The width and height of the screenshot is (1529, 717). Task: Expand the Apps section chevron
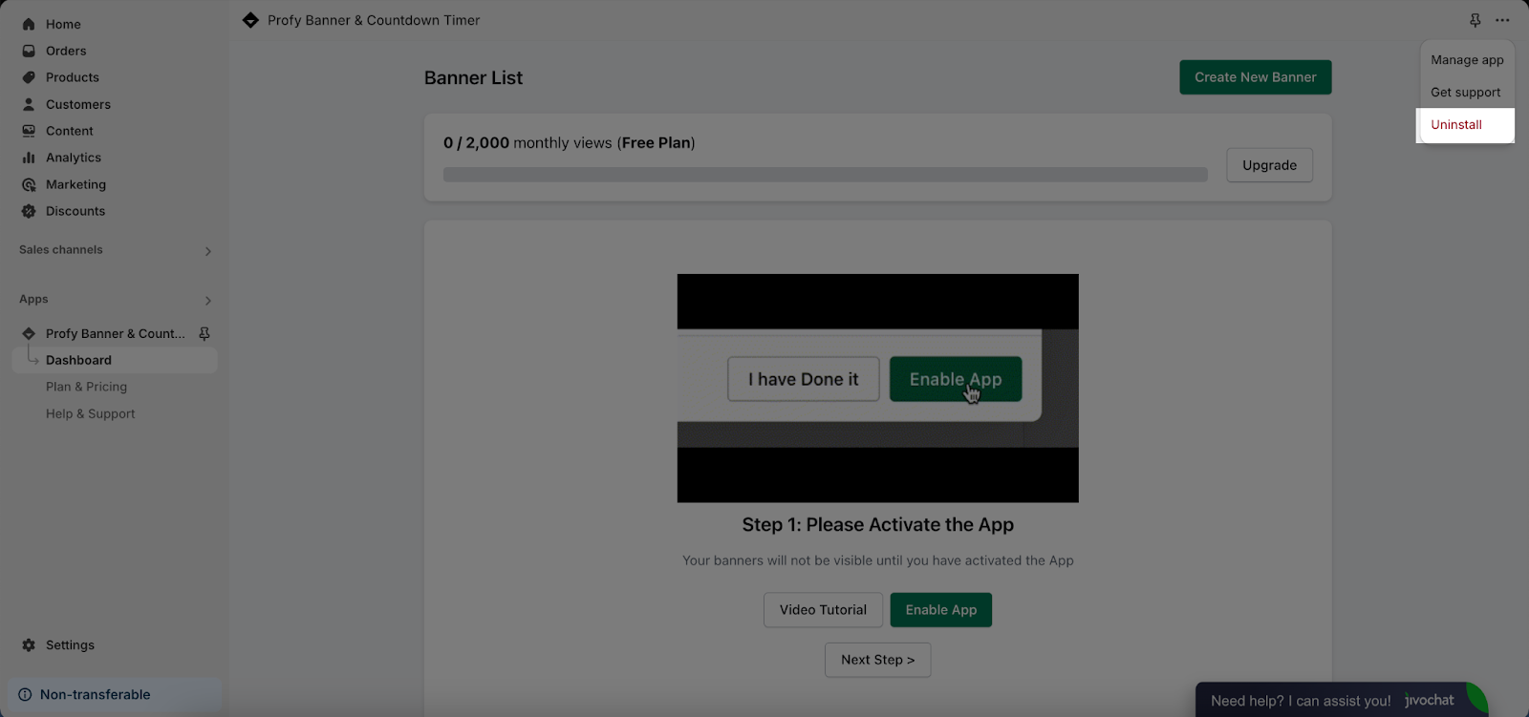click(207, 301)
